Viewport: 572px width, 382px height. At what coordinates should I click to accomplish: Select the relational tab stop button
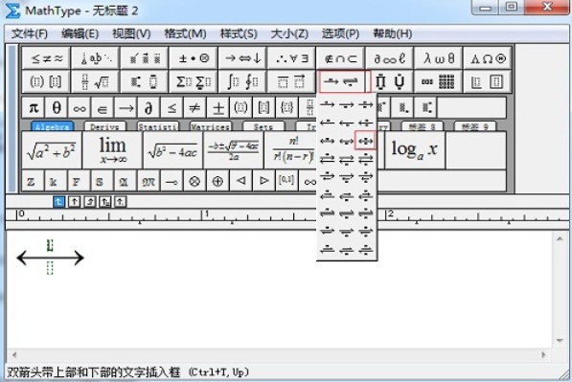[105, 202]
